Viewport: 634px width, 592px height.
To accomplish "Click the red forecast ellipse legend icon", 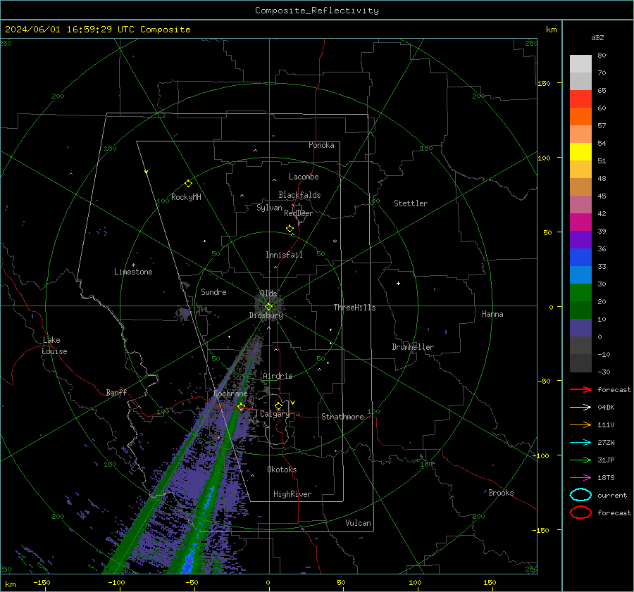I will 580,512.
